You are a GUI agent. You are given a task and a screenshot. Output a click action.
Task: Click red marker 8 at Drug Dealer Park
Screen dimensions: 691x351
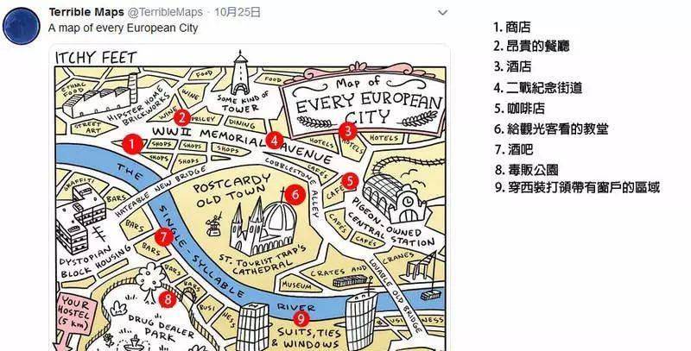click(x=168, y=300)
